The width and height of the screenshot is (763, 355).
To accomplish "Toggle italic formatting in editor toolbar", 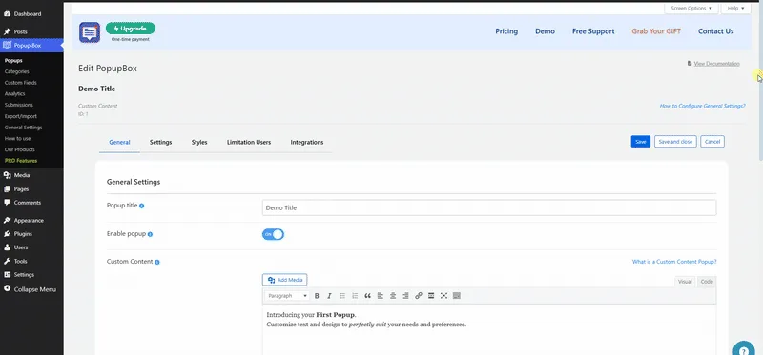I will 329,296.
